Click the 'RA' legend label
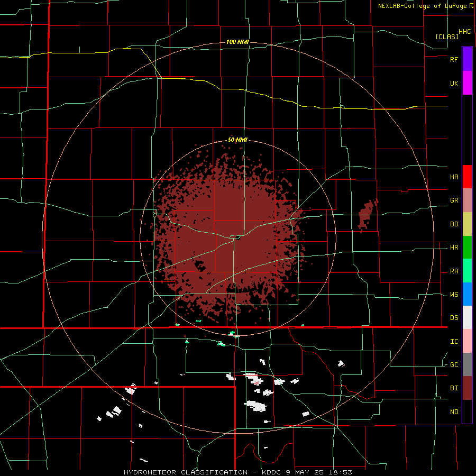This screenshot has height=476, width=476. pos(454,271)
